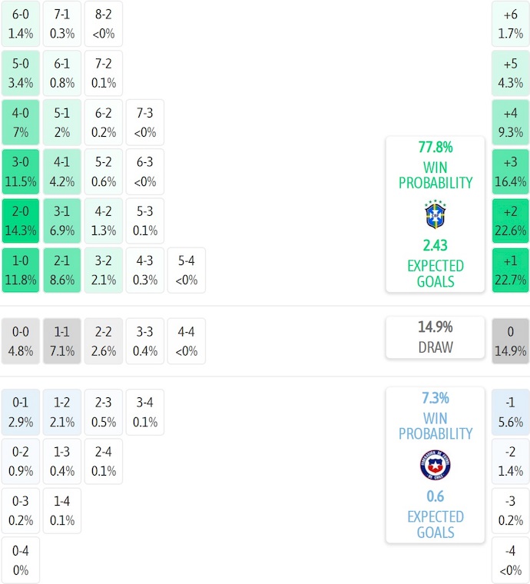
Task: Select the +2 goal difference box
Action: click(x=510, y=221)
